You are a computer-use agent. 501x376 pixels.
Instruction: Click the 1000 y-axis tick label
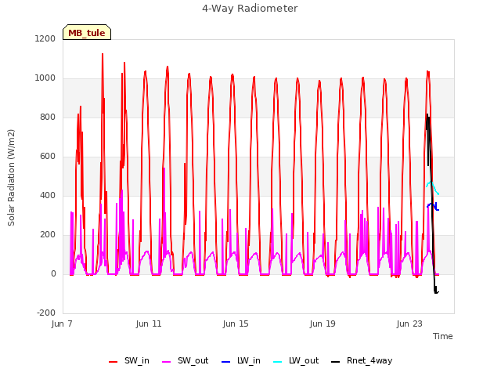click(45, 78)
